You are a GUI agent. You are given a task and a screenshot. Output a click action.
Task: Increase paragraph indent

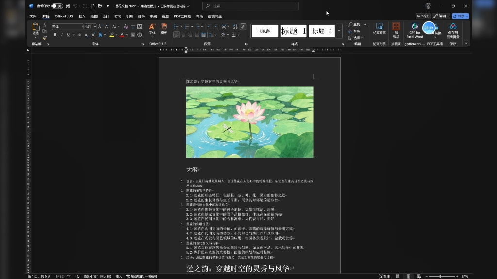click(216, 27)
